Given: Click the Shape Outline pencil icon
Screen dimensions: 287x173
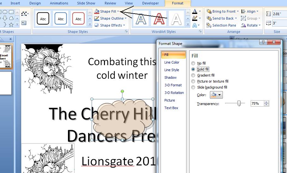Looking at the screenshot, I should pyautogui.click(x=97, y=18).
